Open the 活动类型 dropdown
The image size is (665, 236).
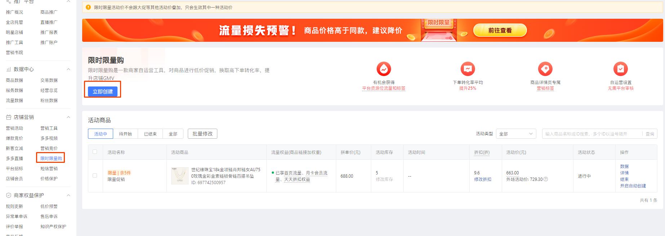516,134
